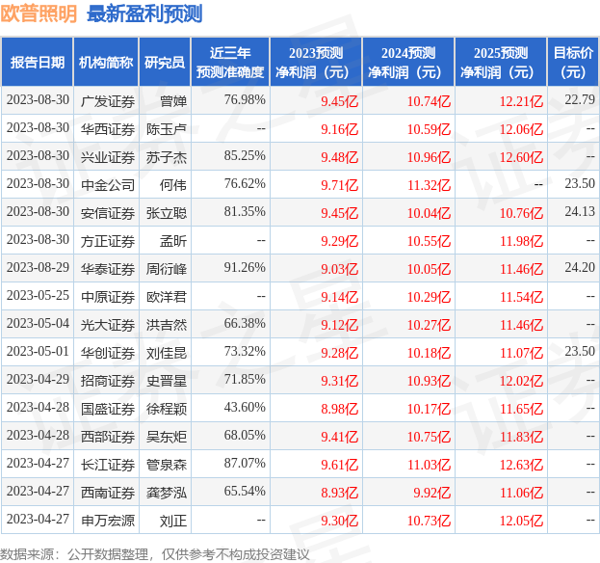Click 2024 forecast 11.32亿
600x563 pixels.
(x=429, y=185)
